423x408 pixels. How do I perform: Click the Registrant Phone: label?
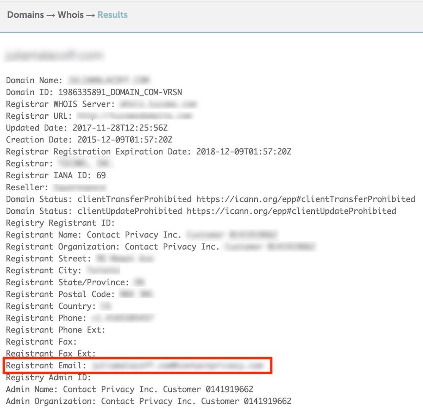(46, 318)
